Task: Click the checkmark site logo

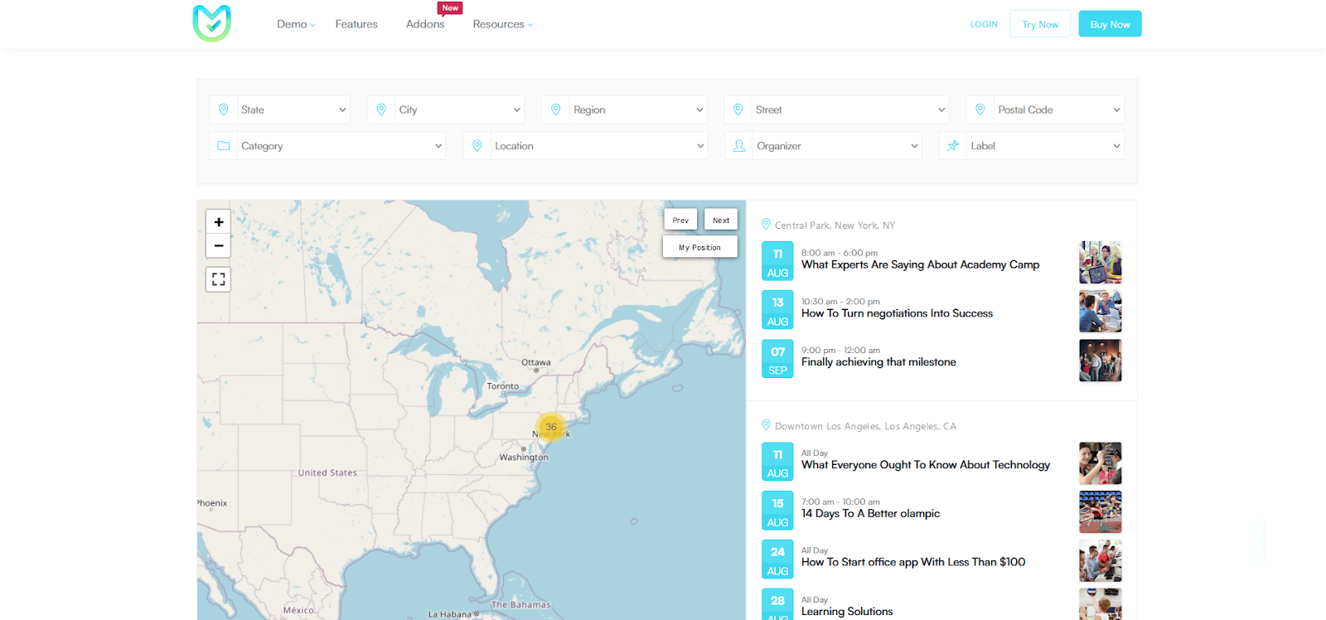Action: pyautogui.click(x=212, y=23)
